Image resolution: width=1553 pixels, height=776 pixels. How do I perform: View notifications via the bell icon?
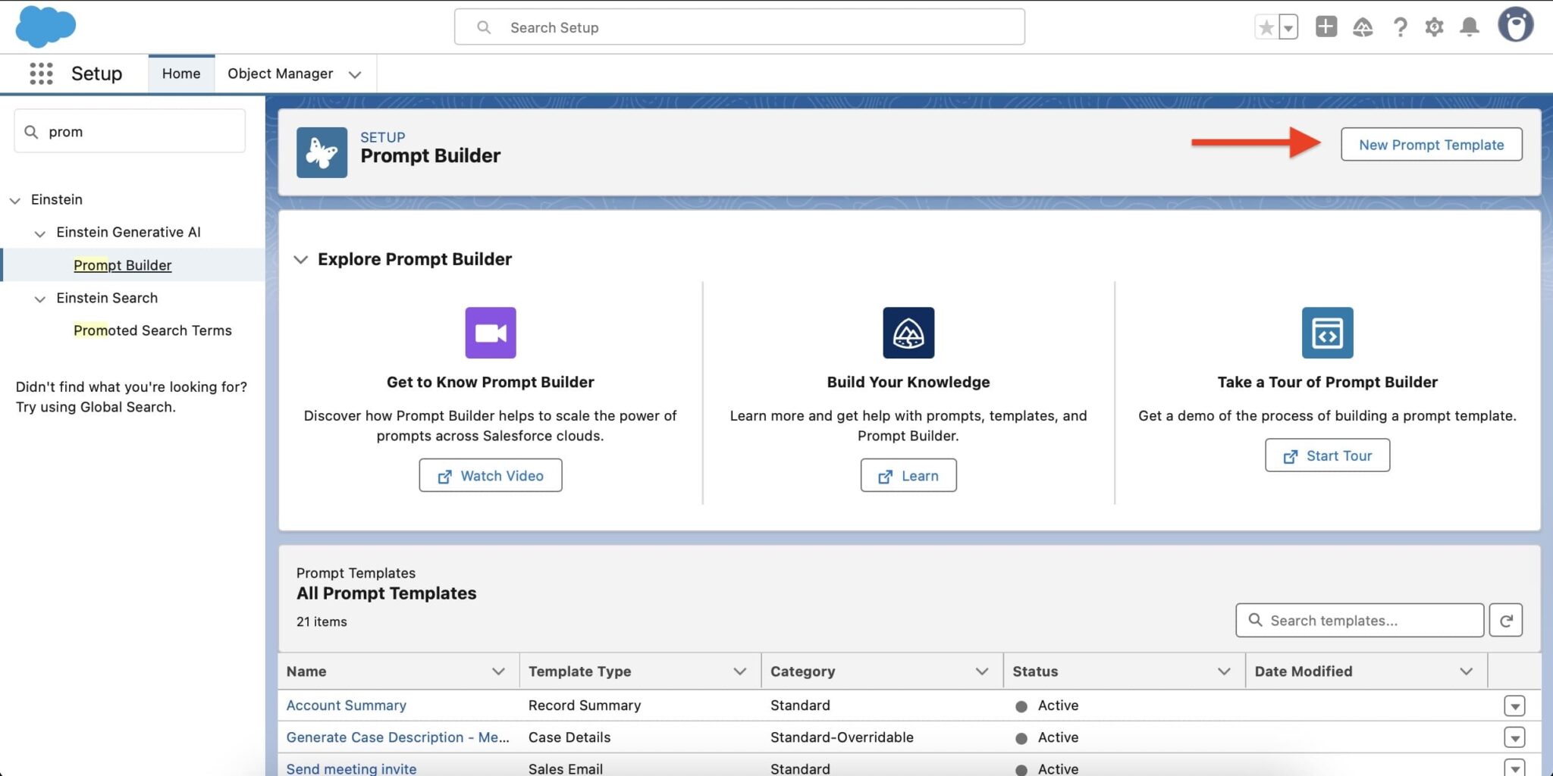1469,27
